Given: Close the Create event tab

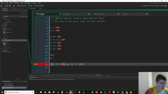Looking at the screenshot, I should click(60, 14).
